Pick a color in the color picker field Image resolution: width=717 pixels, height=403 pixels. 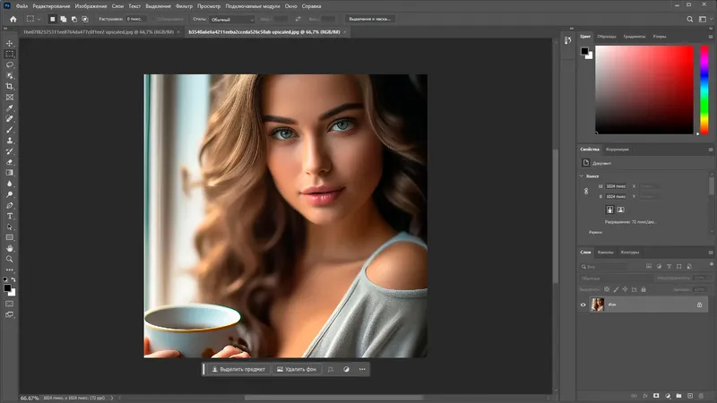(644, 88)
